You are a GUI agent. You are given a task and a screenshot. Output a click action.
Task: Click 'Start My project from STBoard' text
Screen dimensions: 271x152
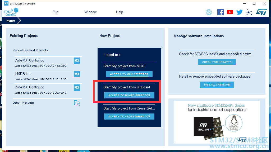coord(127,87)
